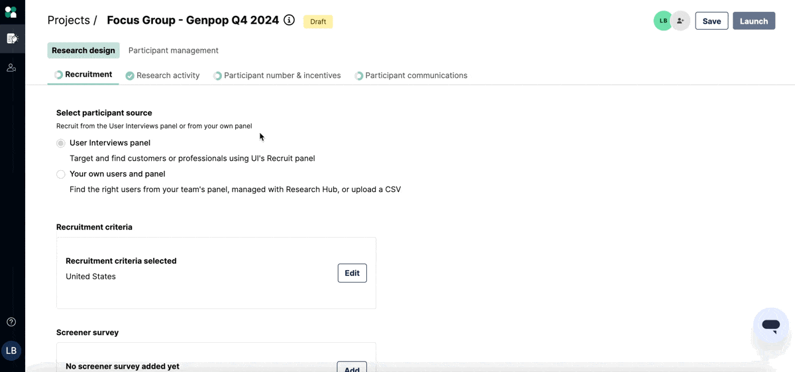
Task: Open the LB profile avatar in sidebar
Action: coord(11,351)
